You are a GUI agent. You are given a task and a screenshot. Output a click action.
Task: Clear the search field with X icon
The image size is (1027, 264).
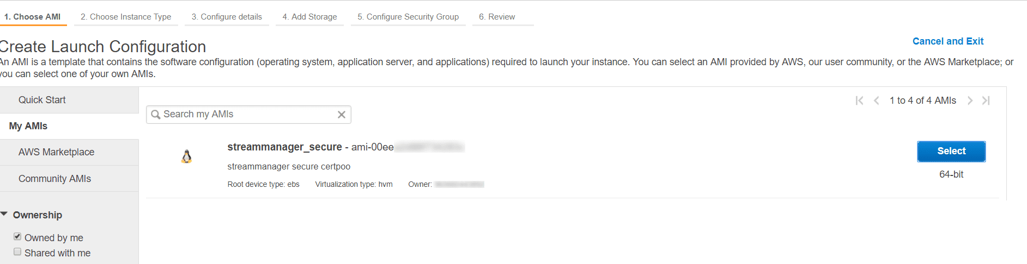(x=342, y=115)
